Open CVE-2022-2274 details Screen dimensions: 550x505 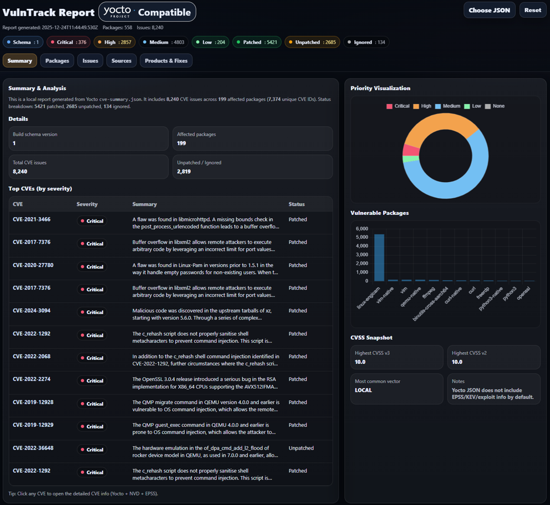(32, 379)
